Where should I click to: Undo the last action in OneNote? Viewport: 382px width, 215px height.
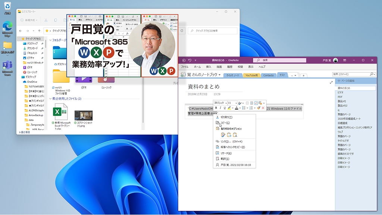[x=190, y=60]
